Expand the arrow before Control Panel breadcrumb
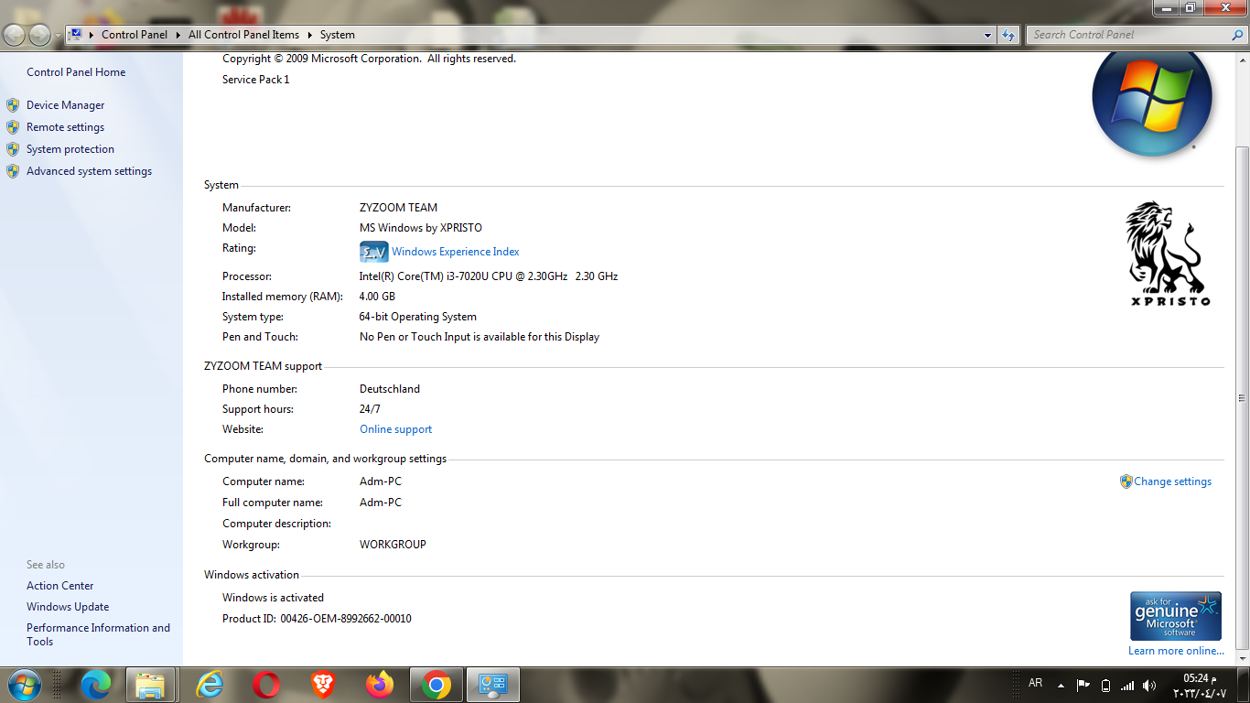Screen dimensions: 1250x703 (x=92, y=35)
